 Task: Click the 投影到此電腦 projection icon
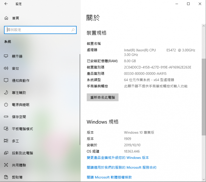pyautogui.click(x=6, y=153)
